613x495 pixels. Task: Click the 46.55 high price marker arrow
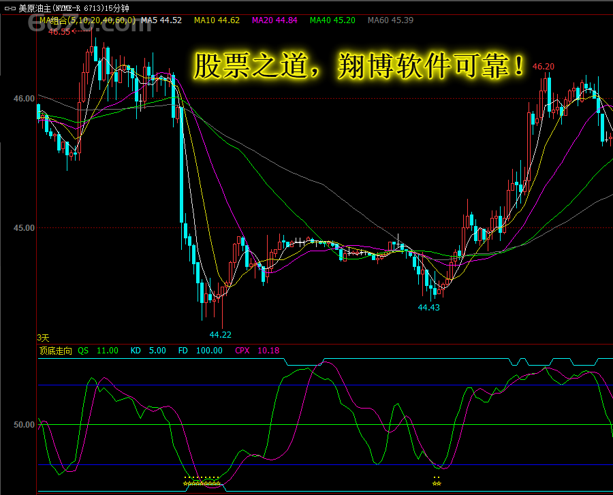click(x=60, y=31)
